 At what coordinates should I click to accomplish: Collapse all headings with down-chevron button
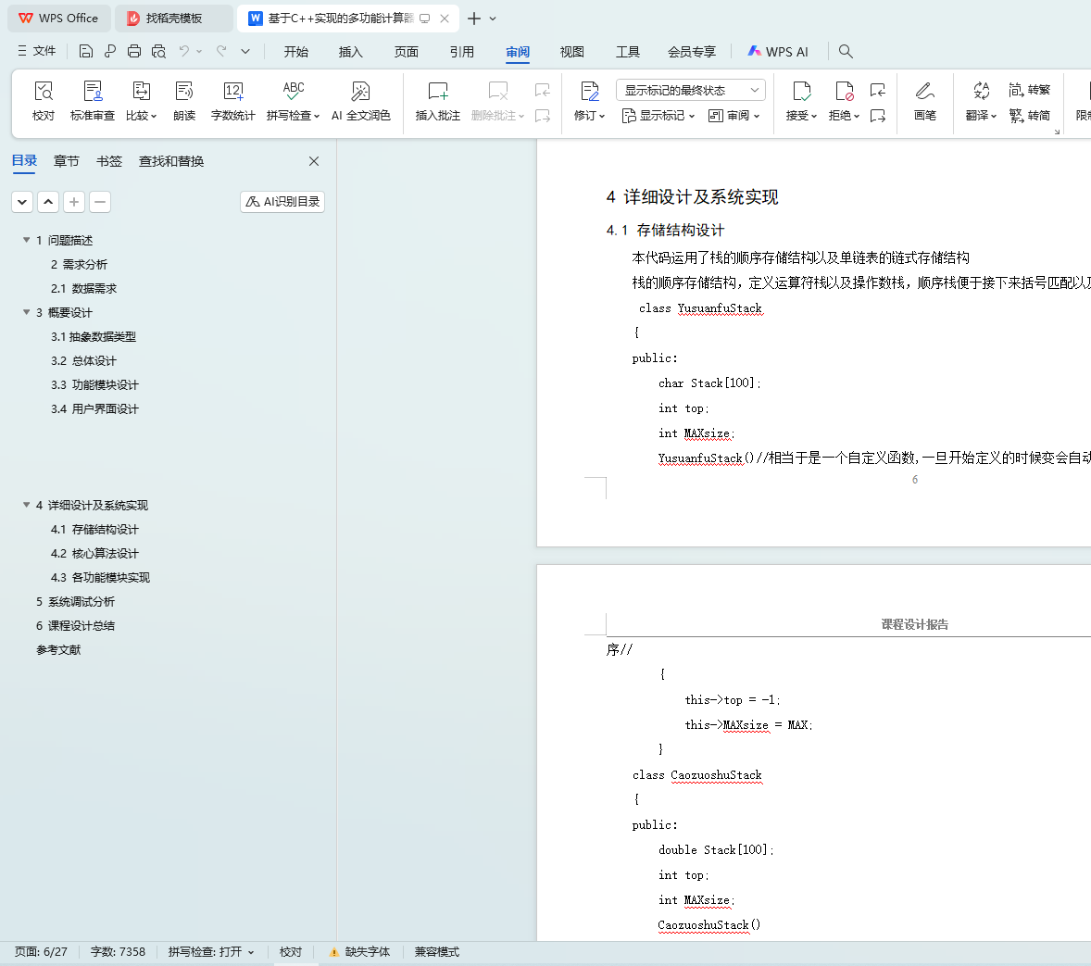coord(22,202)
